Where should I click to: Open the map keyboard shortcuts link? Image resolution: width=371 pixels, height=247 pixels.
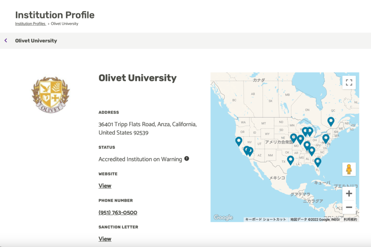click(x=266, y=219)
